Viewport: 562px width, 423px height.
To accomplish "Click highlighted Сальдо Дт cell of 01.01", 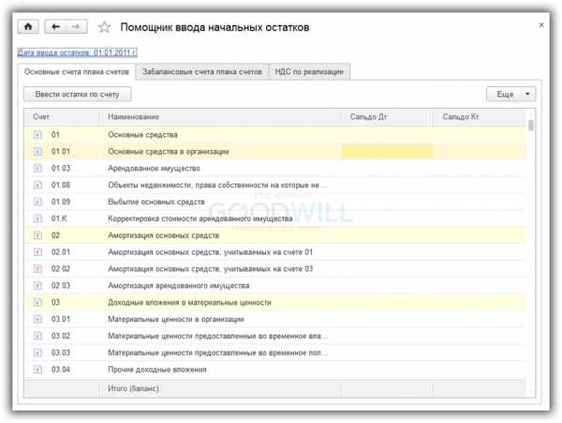I will (x=386, y=151).
